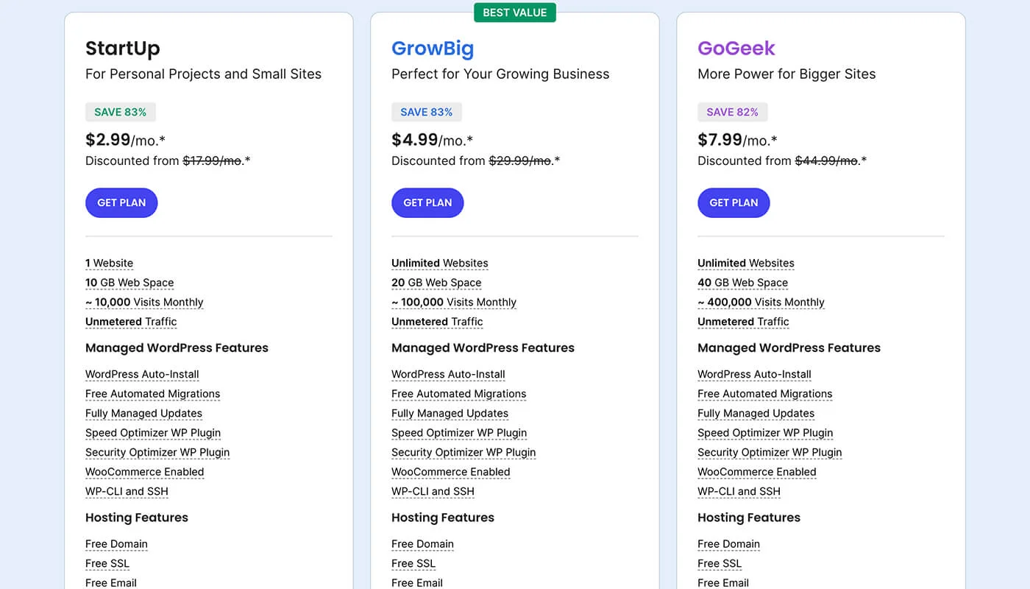The height and width of the screenshot is (589, 1030).
Task: Click WordPress Auto-Install under GrowBig
Action: (x=448, y=374)
